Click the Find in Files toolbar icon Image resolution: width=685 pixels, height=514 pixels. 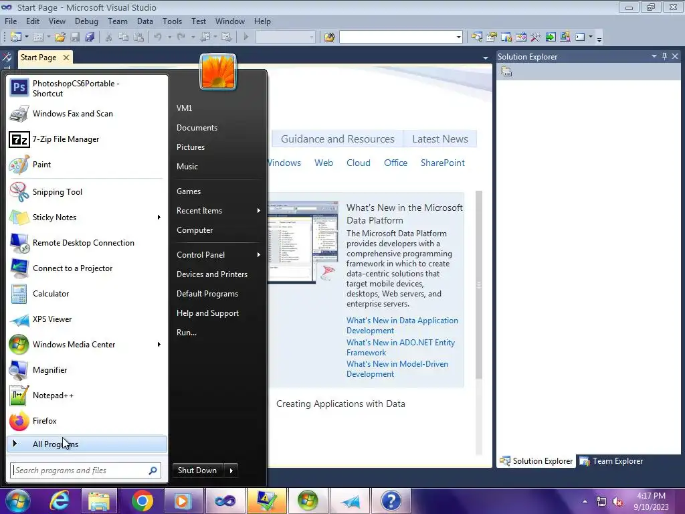tap(329, 37)
